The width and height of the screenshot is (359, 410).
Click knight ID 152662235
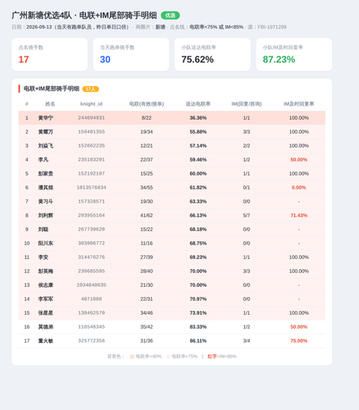pos(91,146)
